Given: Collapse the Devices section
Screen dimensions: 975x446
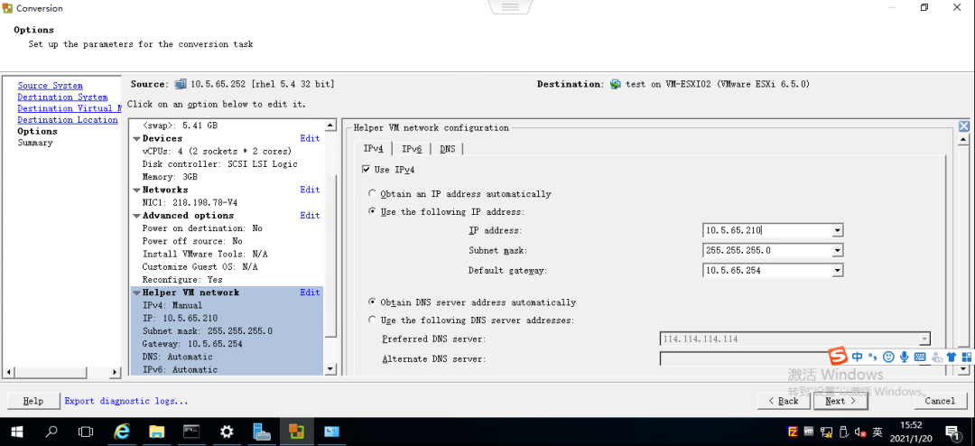Looking at the screenshot, I should (x=137, y=139).
